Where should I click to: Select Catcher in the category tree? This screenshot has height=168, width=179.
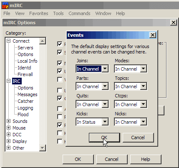point(25,101)
